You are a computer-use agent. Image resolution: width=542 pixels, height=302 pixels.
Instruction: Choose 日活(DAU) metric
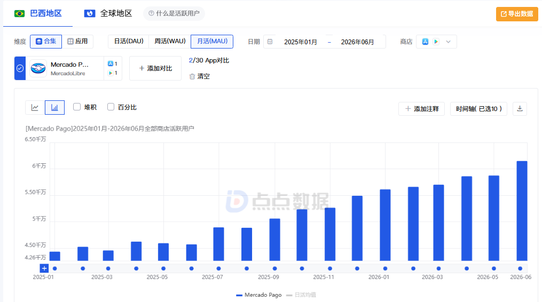click(129, 42)
